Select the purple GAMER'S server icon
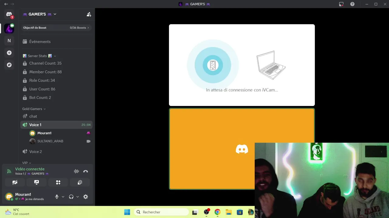The image size is (389, 218). coord(9,28)
